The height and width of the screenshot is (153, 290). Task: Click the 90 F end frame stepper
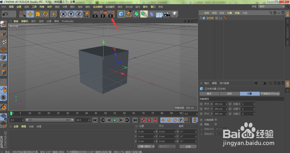89,120
